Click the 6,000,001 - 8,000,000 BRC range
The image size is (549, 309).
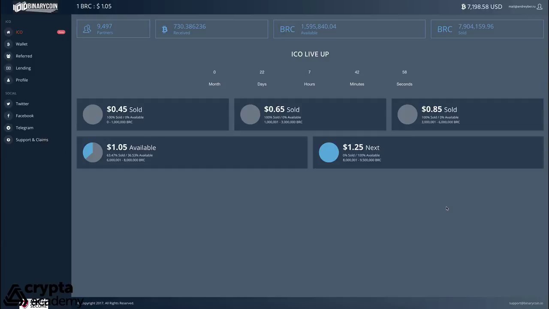click(126, 160)
